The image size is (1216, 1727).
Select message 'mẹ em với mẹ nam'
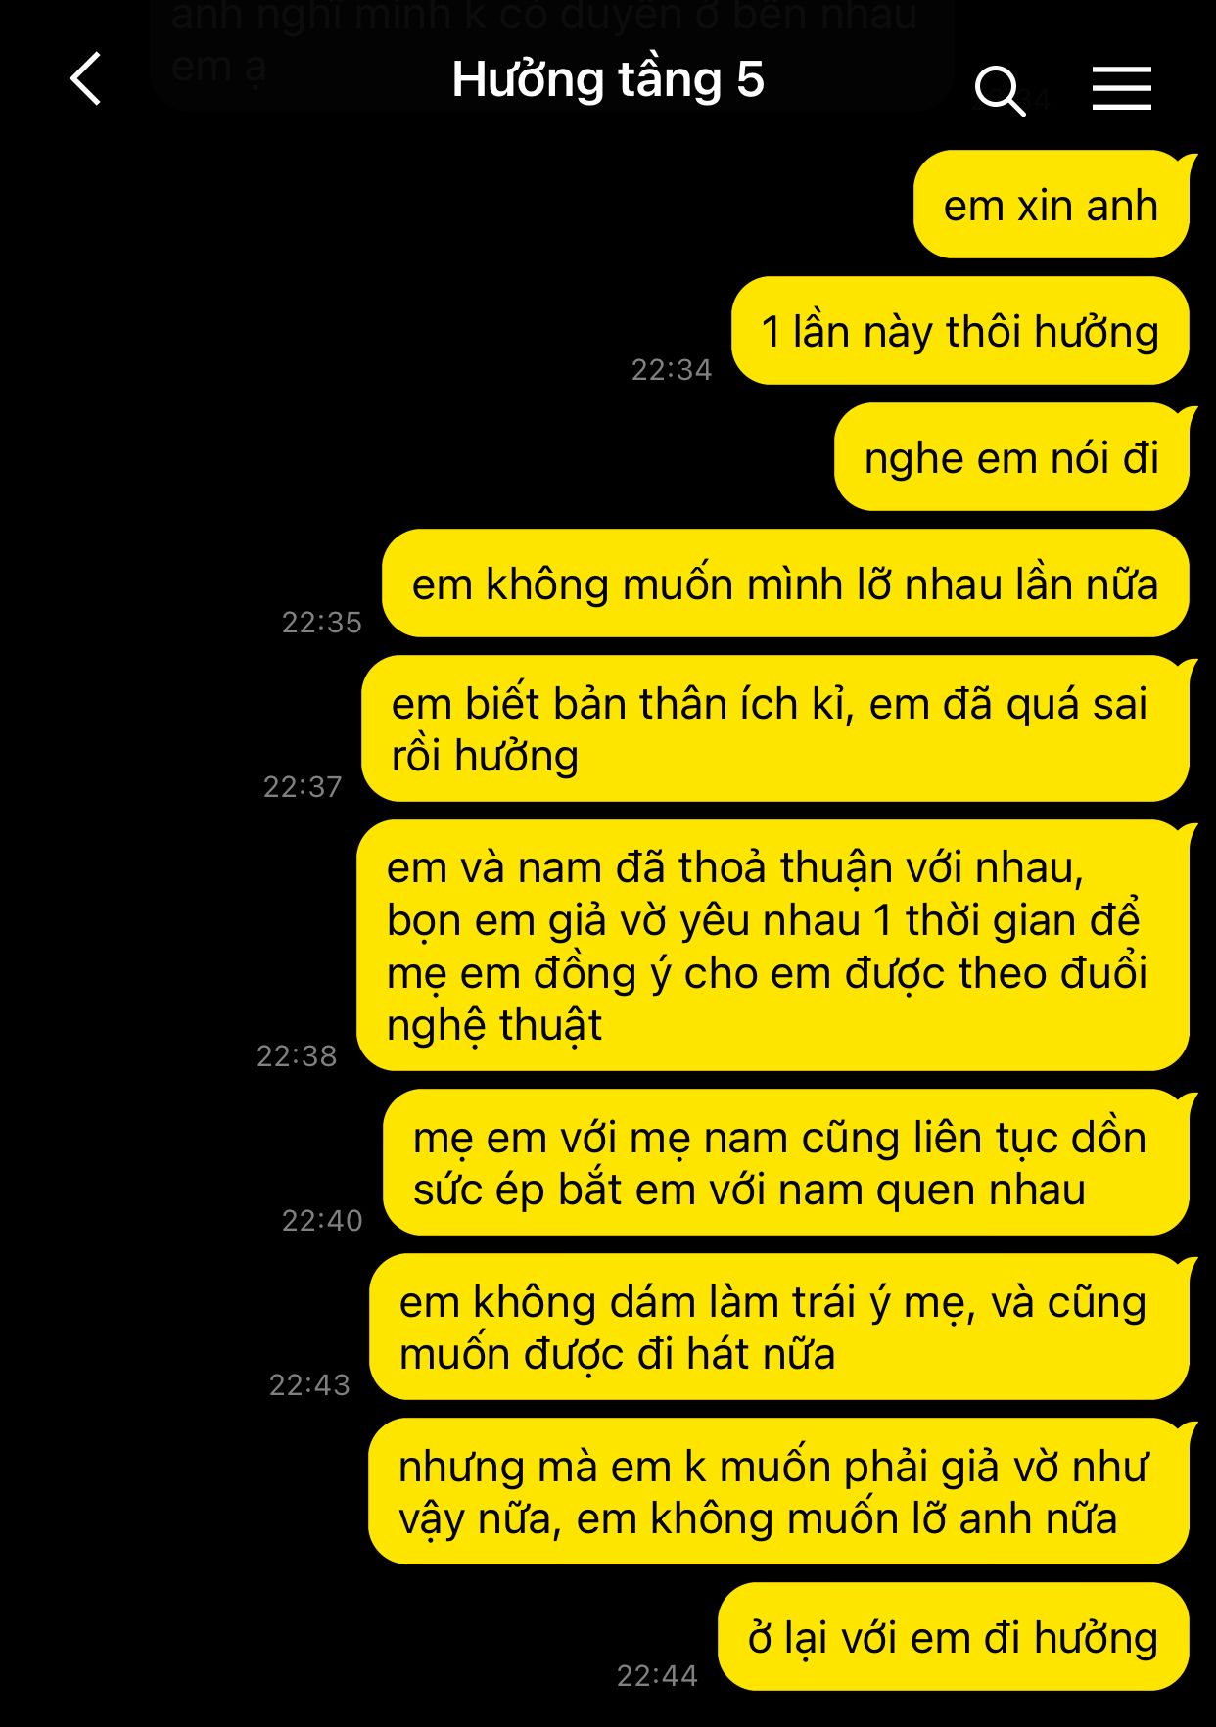786,1162
